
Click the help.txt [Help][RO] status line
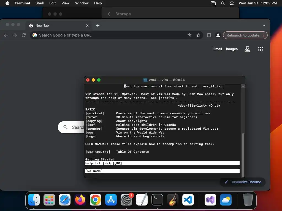click(162, 163)
